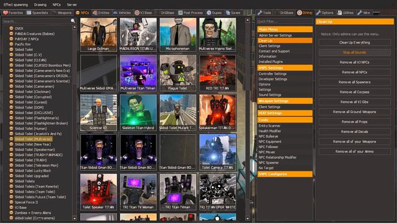This screenshot has height=223, width=397.
Task: Switch to the Entities tab
Action: [x=101, y=12]
